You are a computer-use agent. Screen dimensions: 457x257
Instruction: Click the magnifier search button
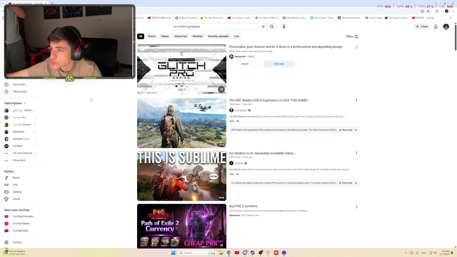[x=272, y=26]
